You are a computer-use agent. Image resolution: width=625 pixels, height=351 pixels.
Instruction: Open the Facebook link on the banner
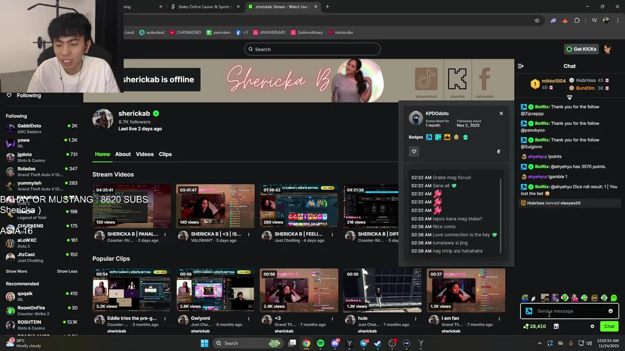click(x=485, y=79)
